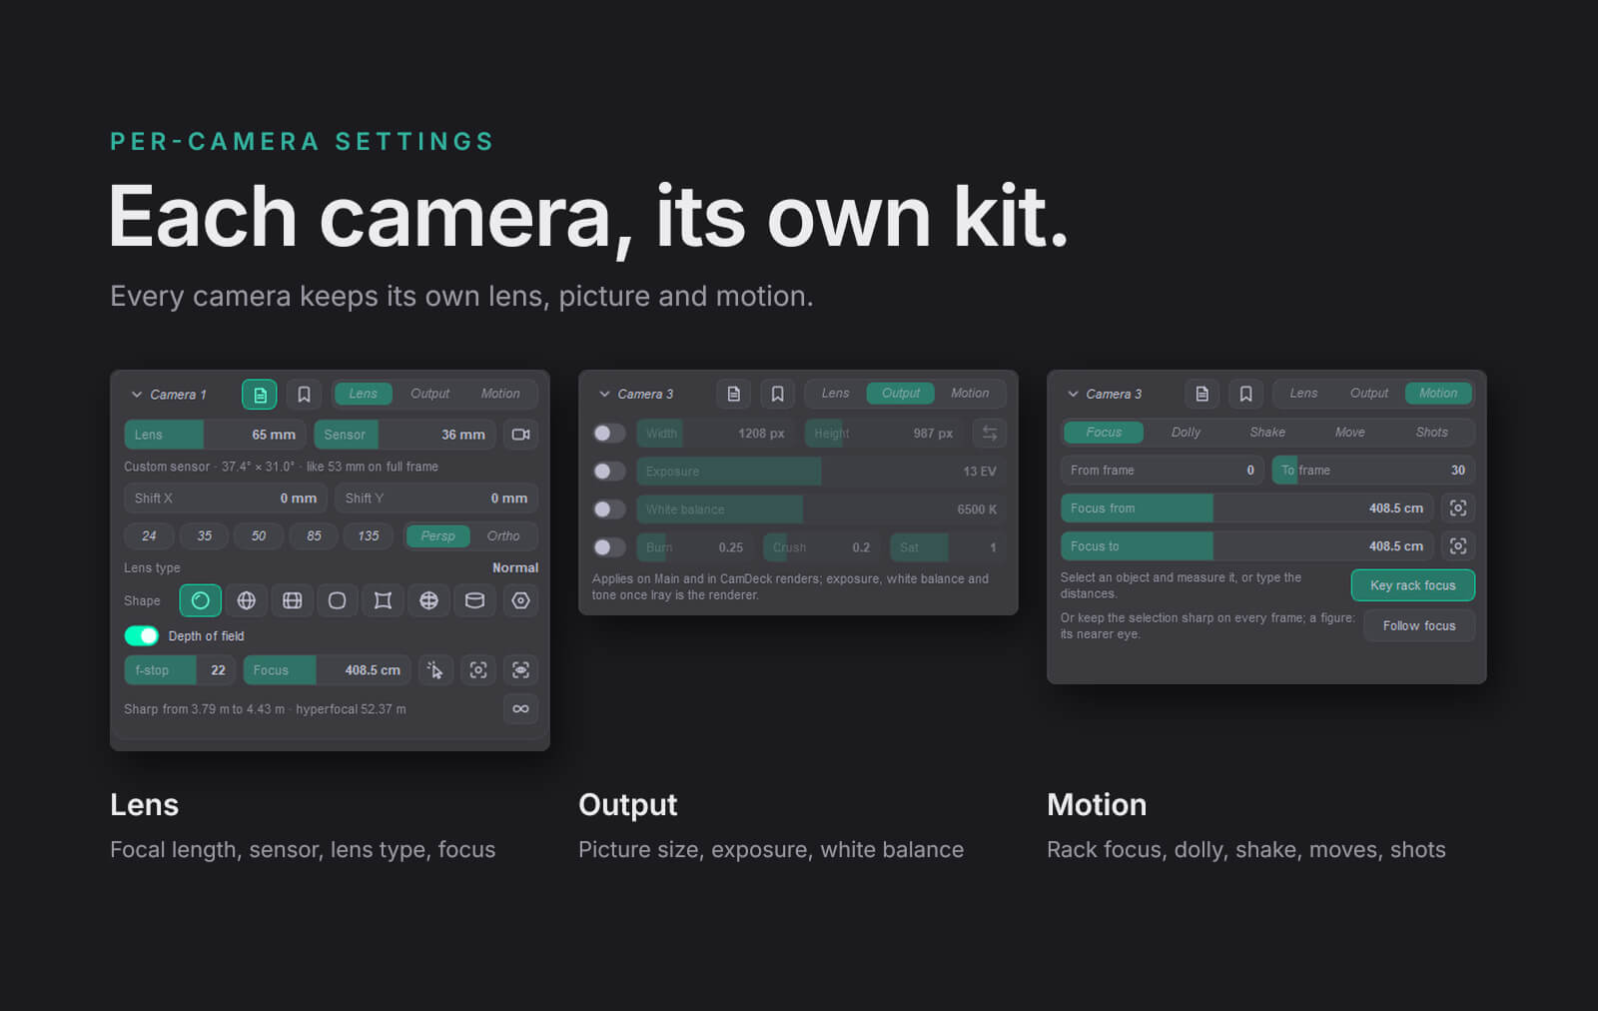1598x1011 pixels.
Task: Enable the Exposure toggle
Action: tap(609, 472)
